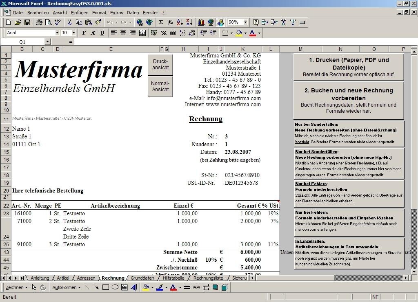The height and width of the screenshot is (302, 418).
Task: Click the yellow Fill Color bucket
Action: coord(239,33)
